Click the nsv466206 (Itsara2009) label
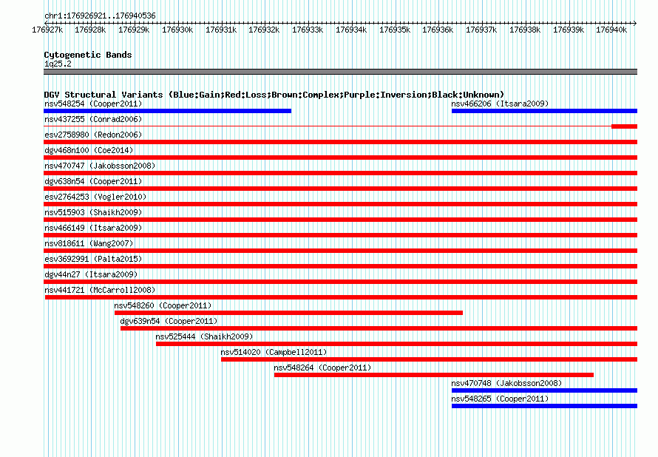658x457 pixels. tap(500, 104)
